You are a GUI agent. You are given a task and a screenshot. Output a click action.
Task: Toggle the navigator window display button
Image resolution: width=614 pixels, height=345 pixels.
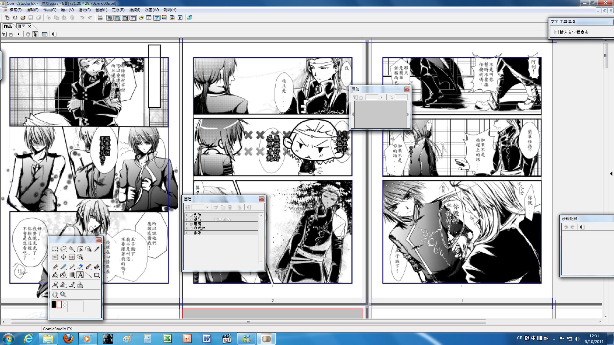click(x=133, y=18)
